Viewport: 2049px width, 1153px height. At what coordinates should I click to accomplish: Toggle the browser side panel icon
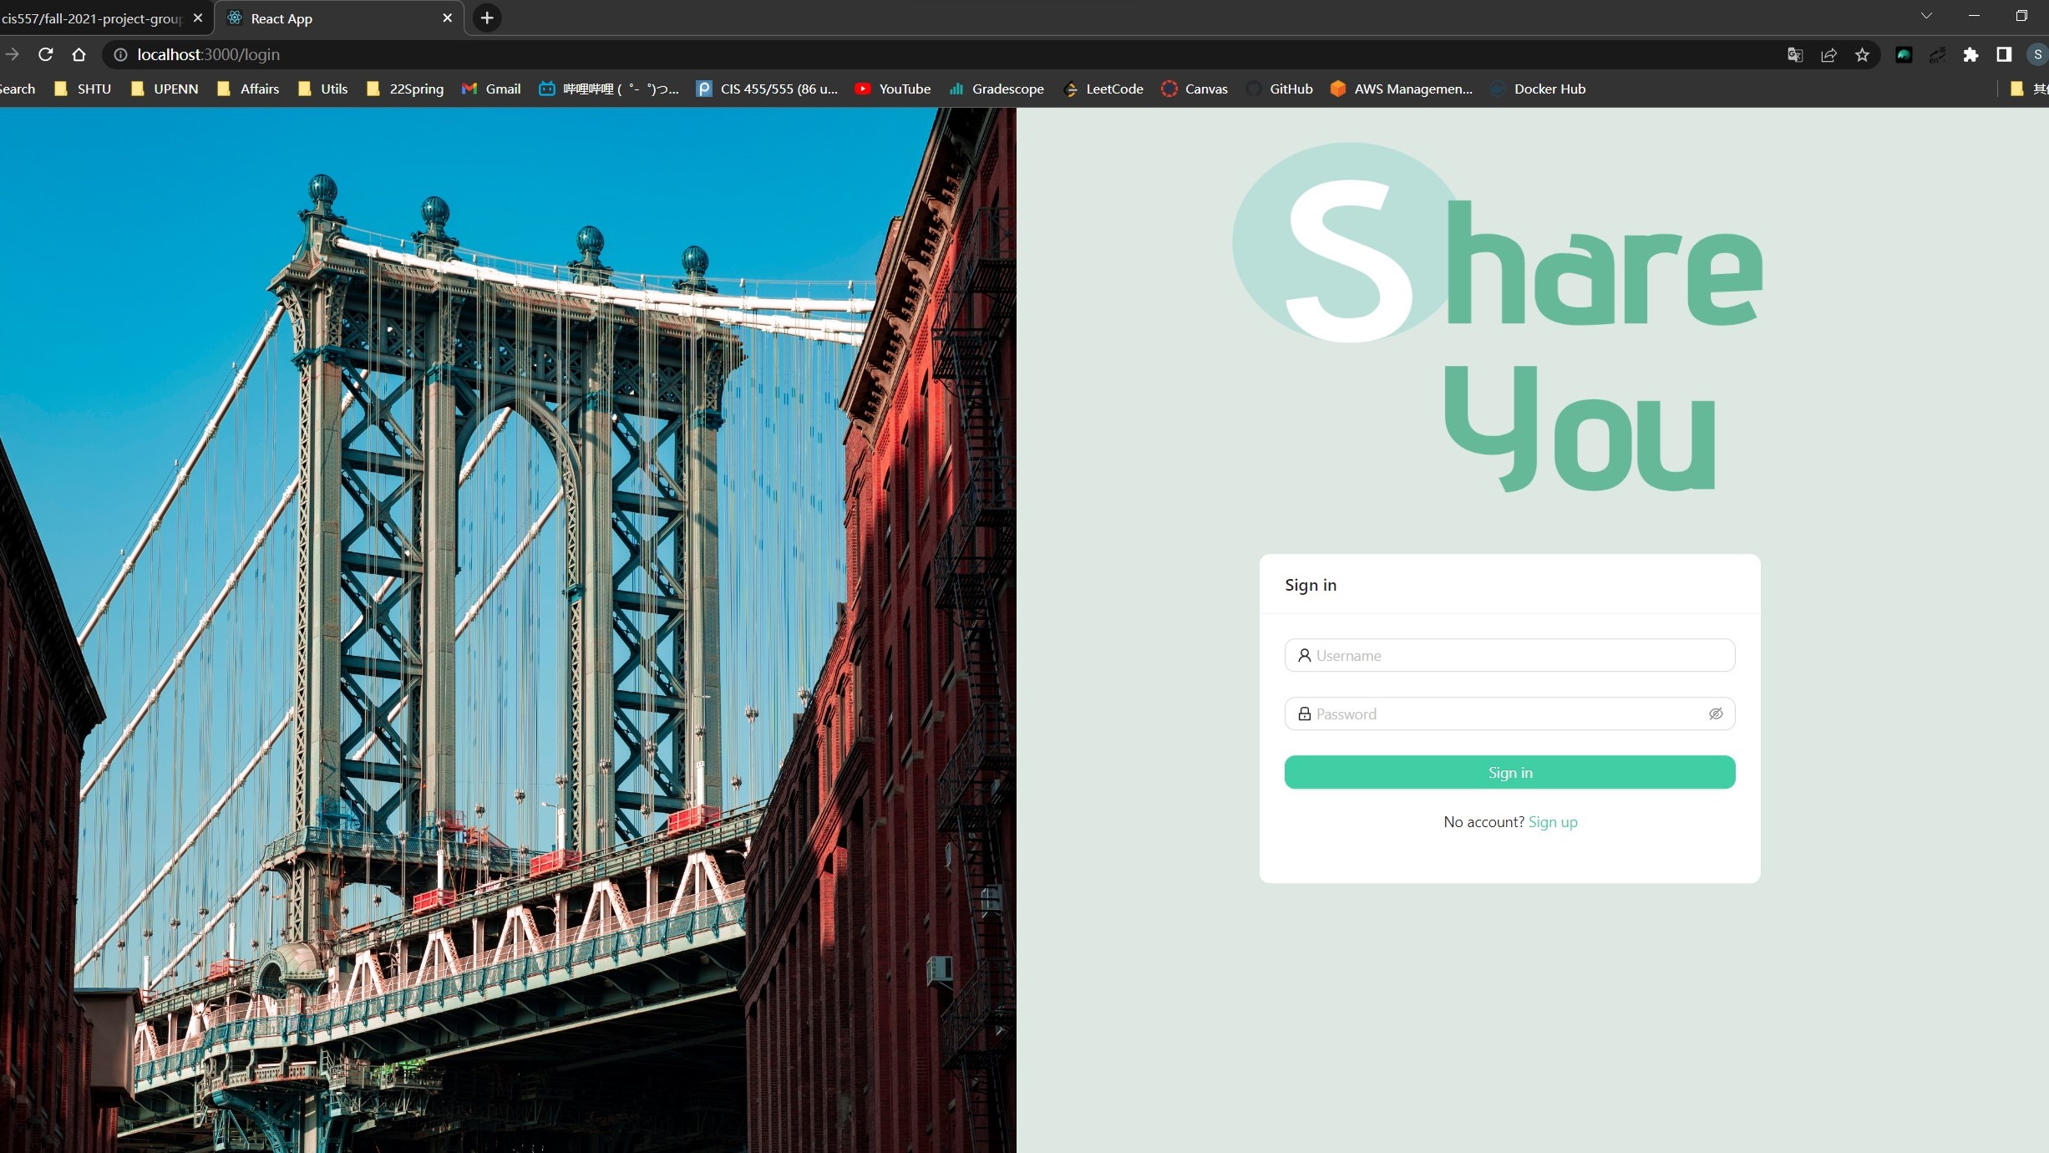[2004, 55]
